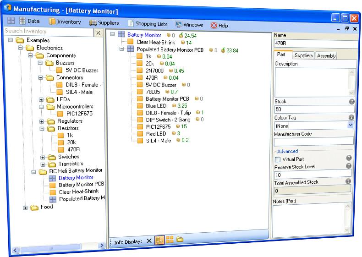Image resolution: width=362 pixels, height=257 pixels.
Task: Click the Reserve Stock Level input field
Action: (313, 175)
